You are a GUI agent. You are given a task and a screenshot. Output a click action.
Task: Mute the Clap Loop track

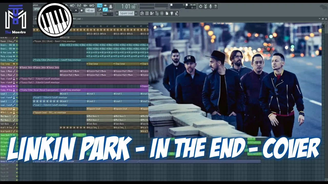coord(17,64)
